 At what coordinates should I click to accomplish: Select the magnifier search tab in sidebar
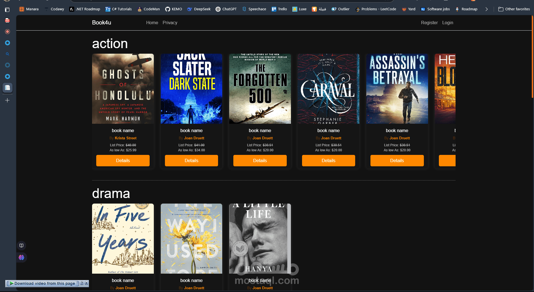pyautogui.click(x=8, y=54)
